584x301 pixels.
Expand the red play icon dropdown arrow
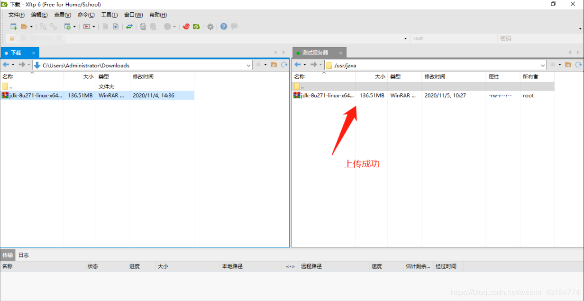pyautogui.click(x=93, y=27)
